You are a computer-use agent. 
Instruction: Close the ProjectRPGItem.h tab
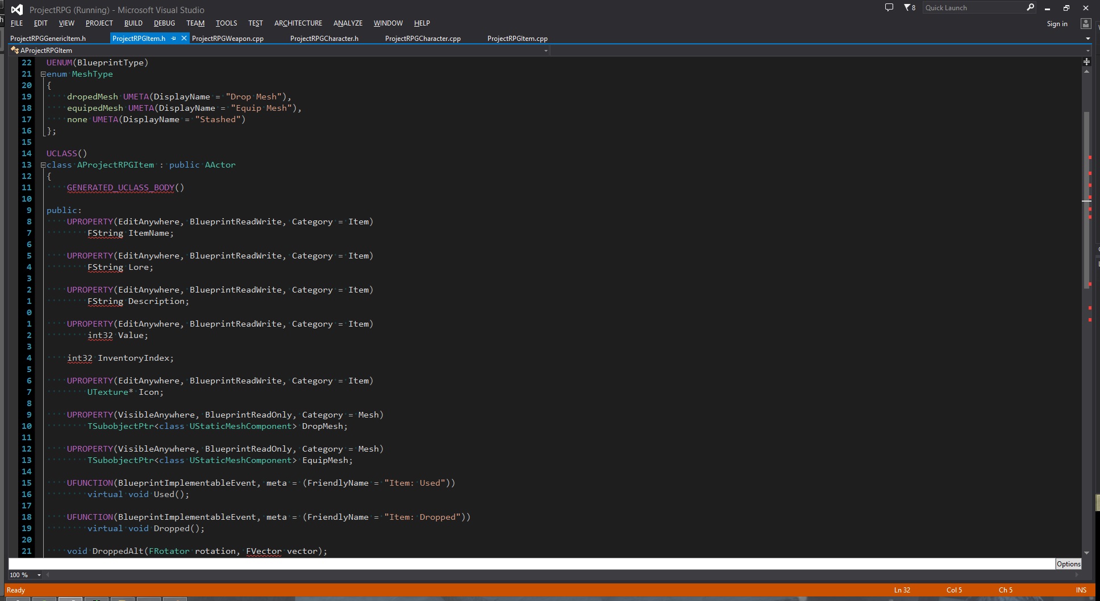point(184,38)
